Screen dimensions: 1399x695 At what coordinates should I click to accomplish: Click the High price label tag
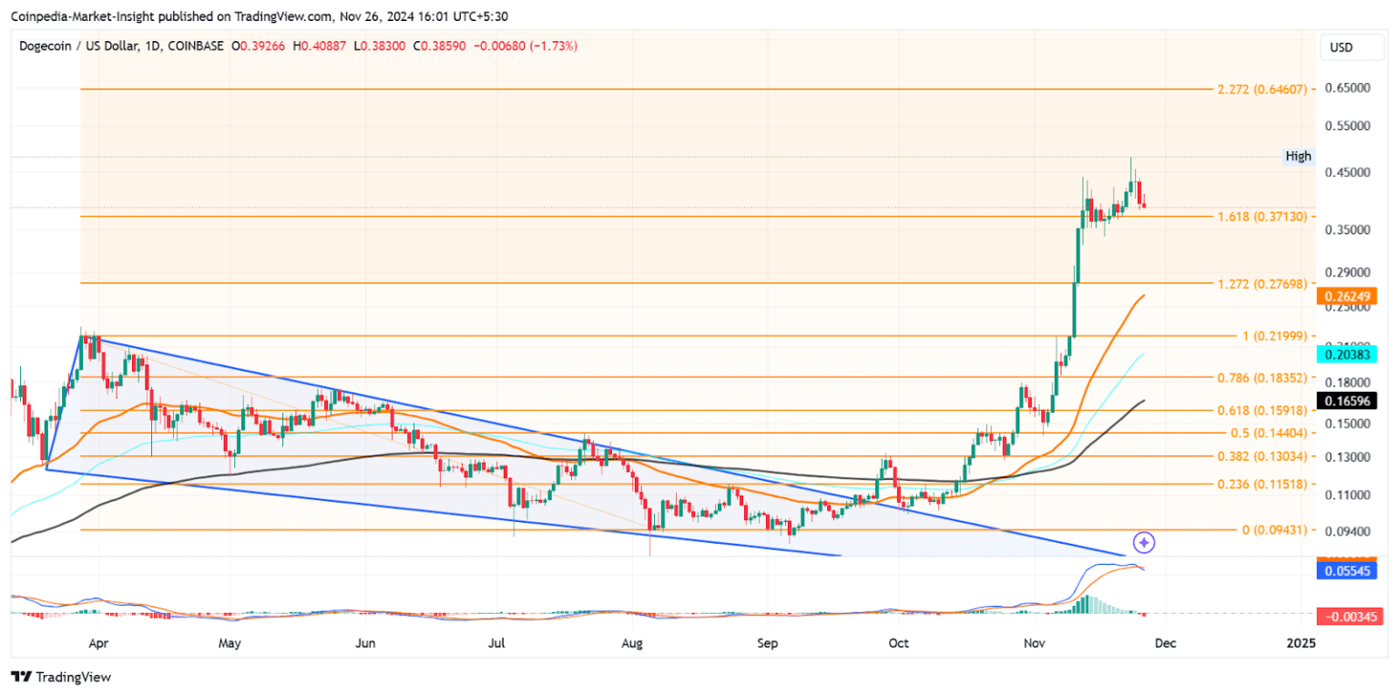(1299, 157)
